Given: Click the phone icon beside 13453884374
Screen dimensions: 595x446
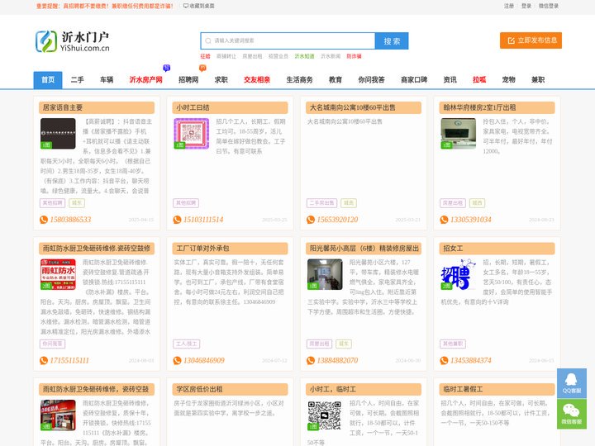Looking at the screenshot, I should [444, 360].
